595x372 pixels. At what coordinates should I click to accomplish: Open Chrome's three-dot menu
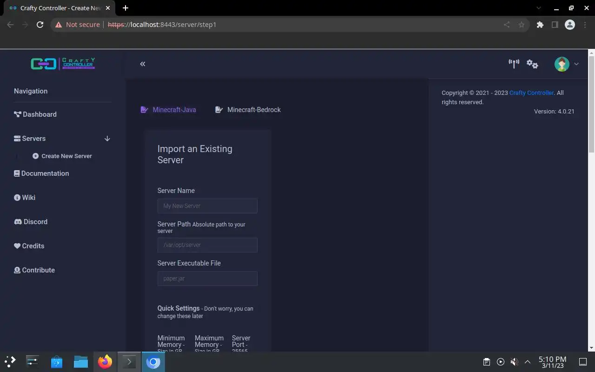pos(585,25)
